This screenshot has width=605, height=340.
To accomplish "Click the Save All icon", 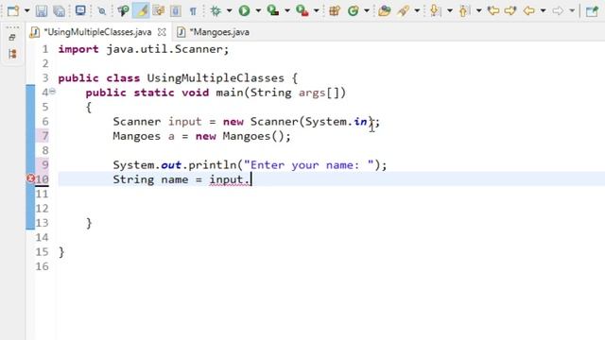I will (59, 10).
